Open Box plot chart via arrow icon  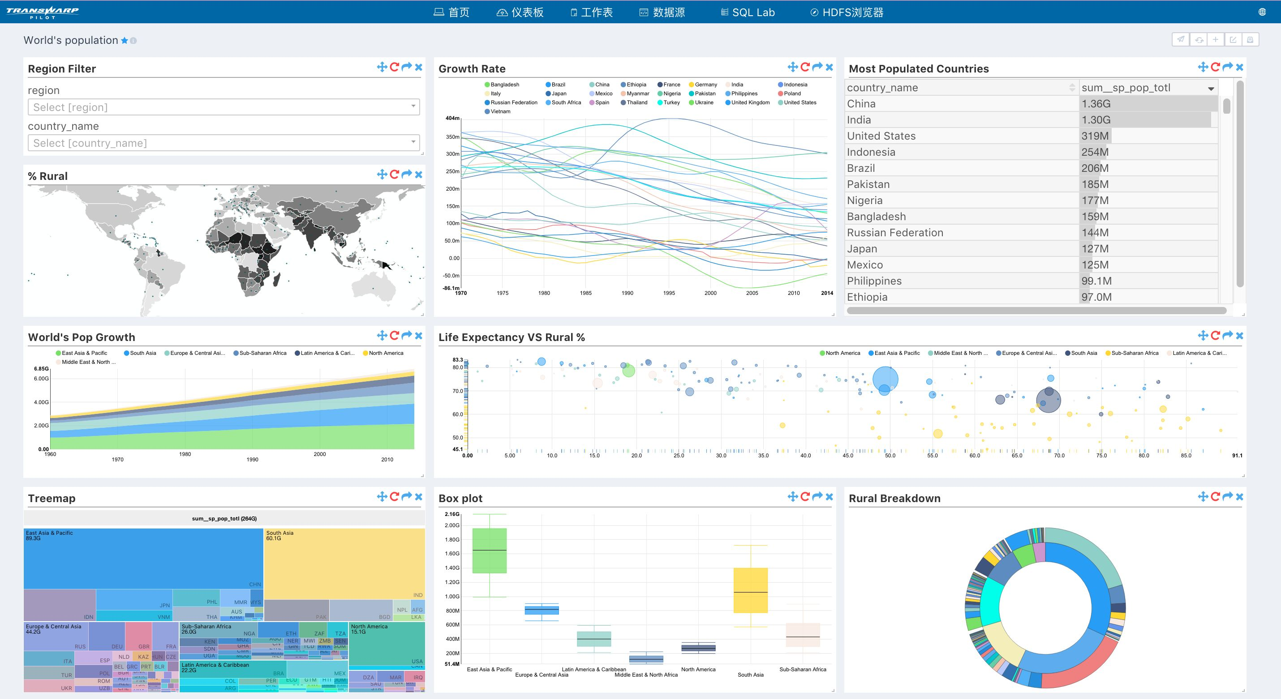click(x=817, y=496)
